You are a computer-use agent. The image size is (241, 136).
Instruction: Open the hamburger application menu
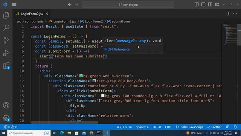(x=14, y=5)
